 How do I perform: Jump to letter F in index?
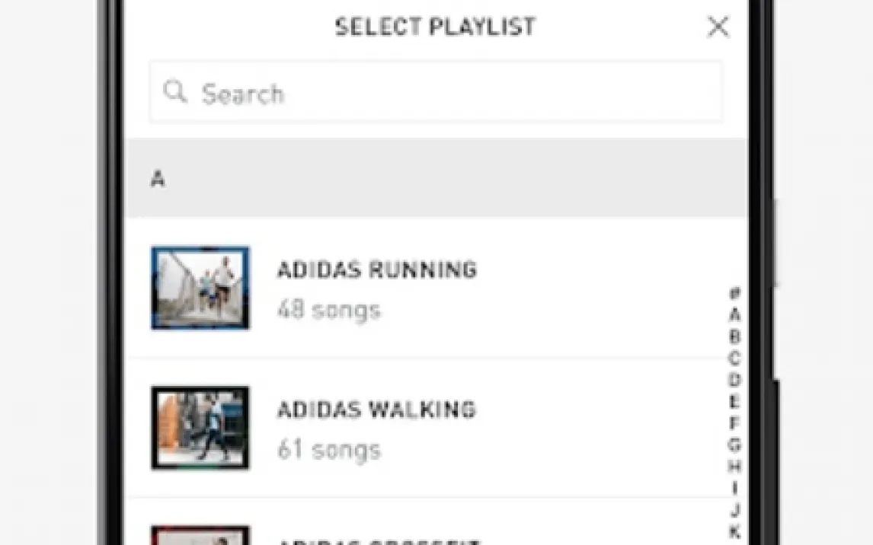pyautogui.click(x=735, y=422)
